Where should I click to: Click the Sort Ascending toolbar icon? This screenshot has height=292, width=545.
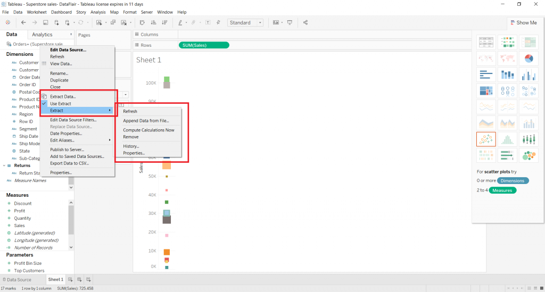pyautogui.click(x=153, y=22)
